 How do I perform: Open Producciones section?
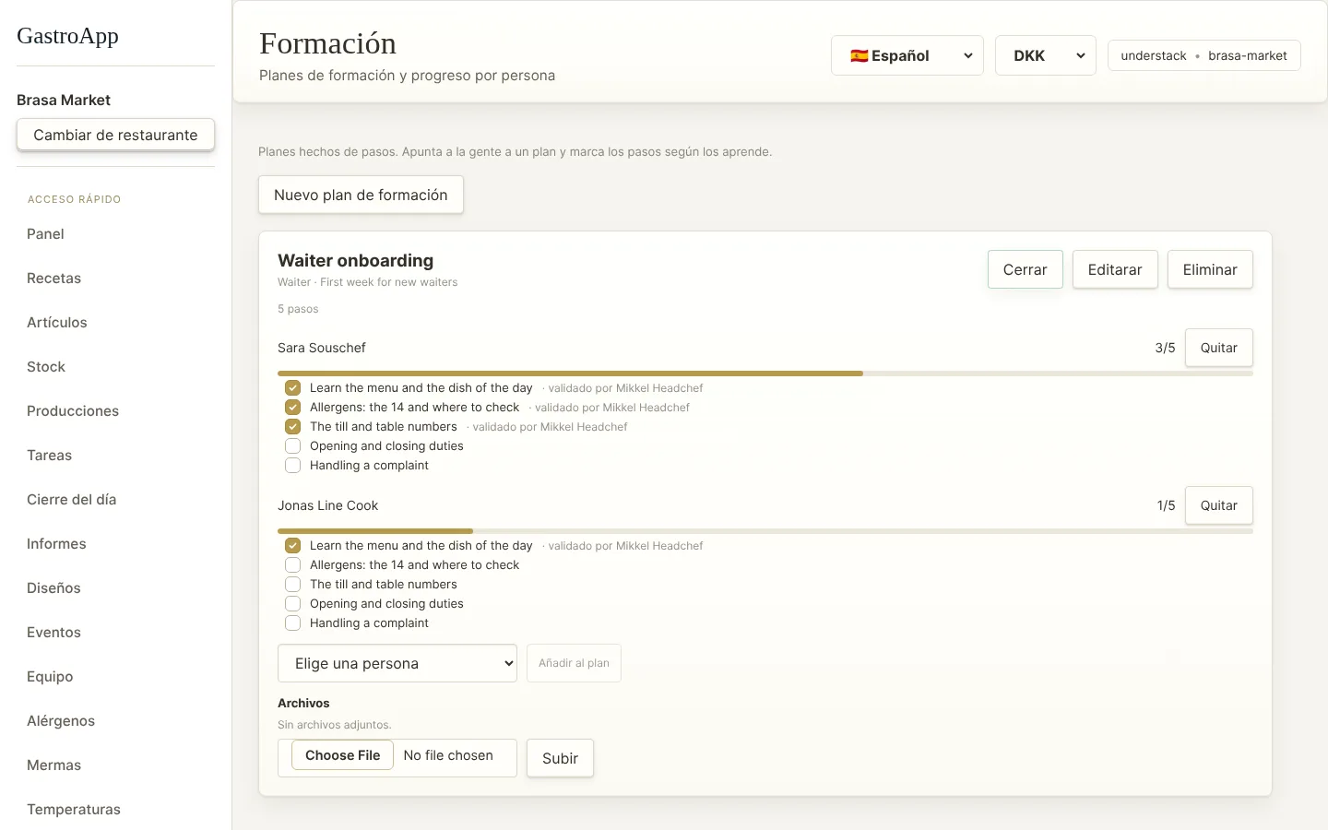coord(73,411)
